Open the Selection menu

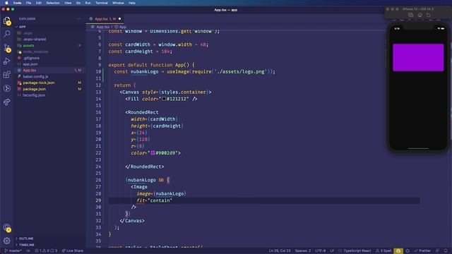click(53, 3)
